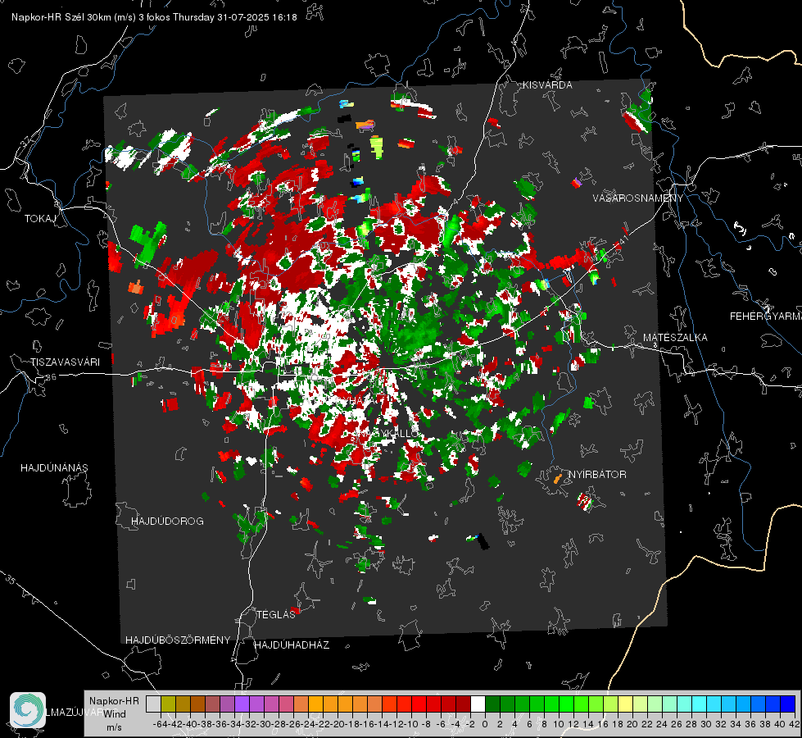This screenshot has height=738, width=802.
Task: Click the VÁSÁROSNAMÉNY city label
Action: [x=638, y=198]
